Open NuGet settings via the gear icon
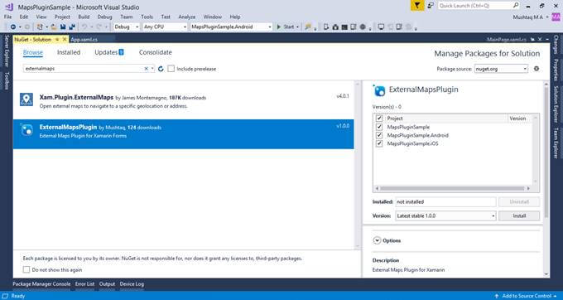The image size is (563, 300). [537, 69]
